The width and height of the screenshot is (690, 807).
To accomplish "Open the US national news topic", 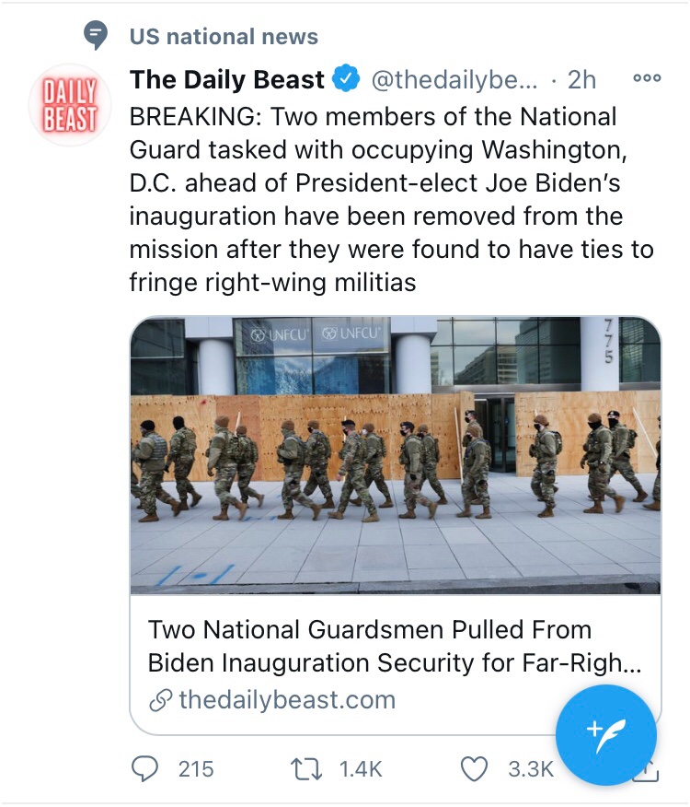I will point(224,37).
